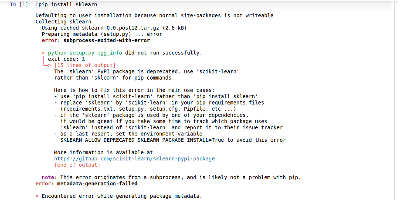Click the 'Using cached sklearn-0.0.post12.tar.gz' line
Viewport: 398px width, 200px height.
[x=114, y=28]
